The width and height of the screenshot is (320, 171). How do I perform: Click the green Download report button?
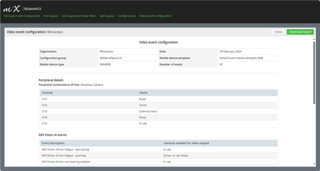[x=300, y=32]
